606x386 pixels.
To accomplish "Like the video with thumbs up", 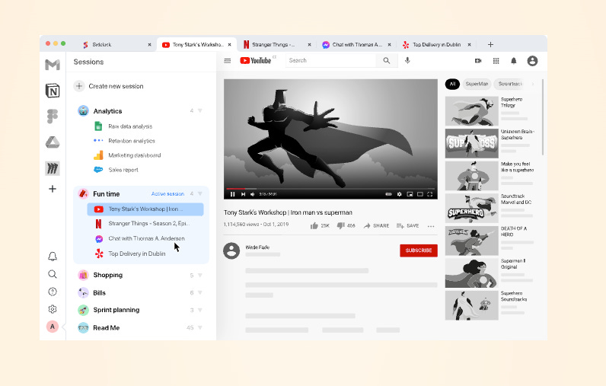I will (x=314, y=225).
